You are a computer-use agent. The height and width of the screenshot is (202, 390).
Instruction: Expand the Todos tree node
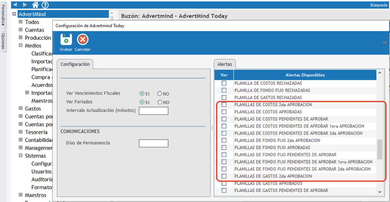pos(21,22)
